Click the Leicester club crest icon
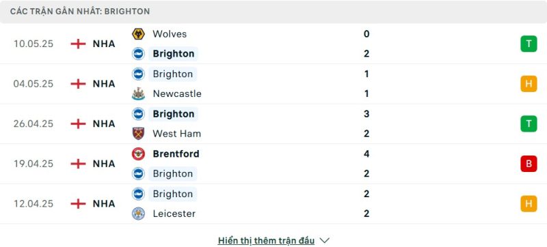Screen dimensions: 547x247 click(x=139, y=214)
